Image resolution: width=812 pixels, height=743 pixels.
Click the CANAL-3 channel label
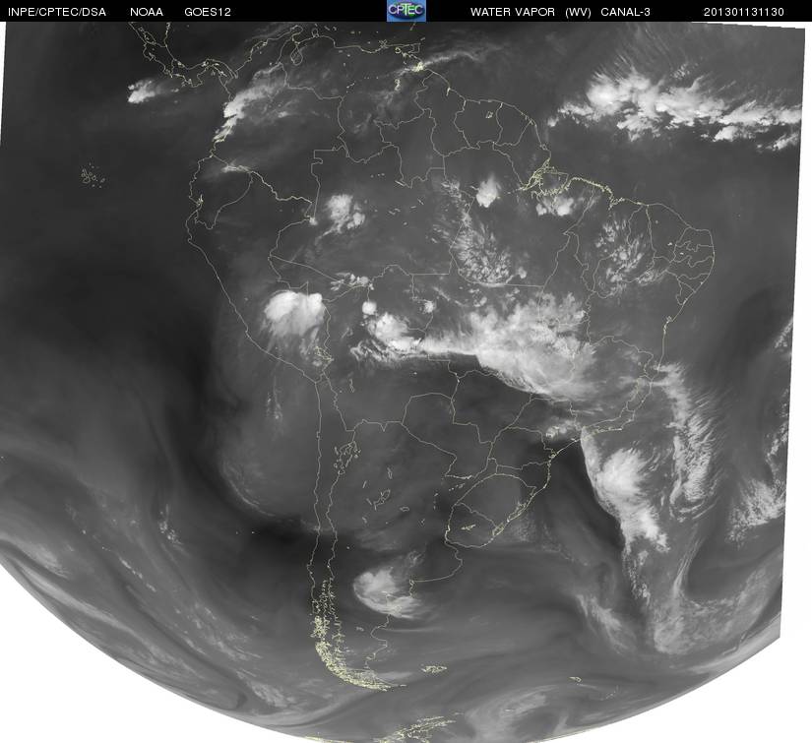(x=626, y=12)
